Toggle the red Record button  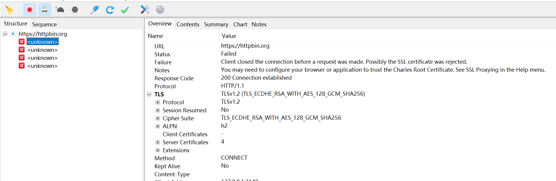[x=30, y=10]
